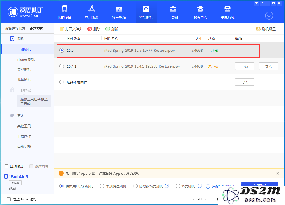This screenshot has height=205, width=285.
Task: Click the 越狱工具已转移至工具箱 notice
Action: point(34,101)
